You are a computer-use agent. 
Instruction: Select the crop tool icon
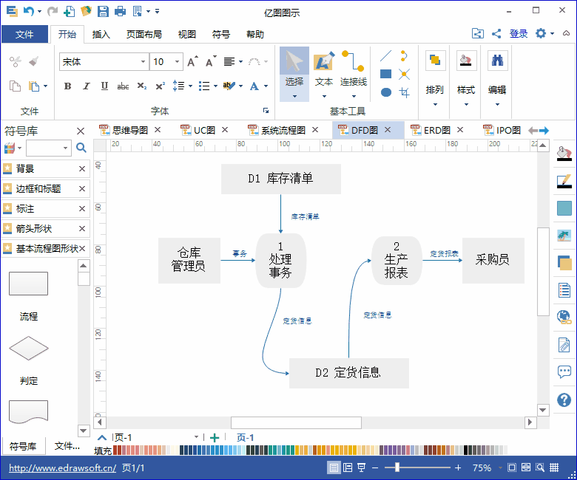(x=404, y=92)
